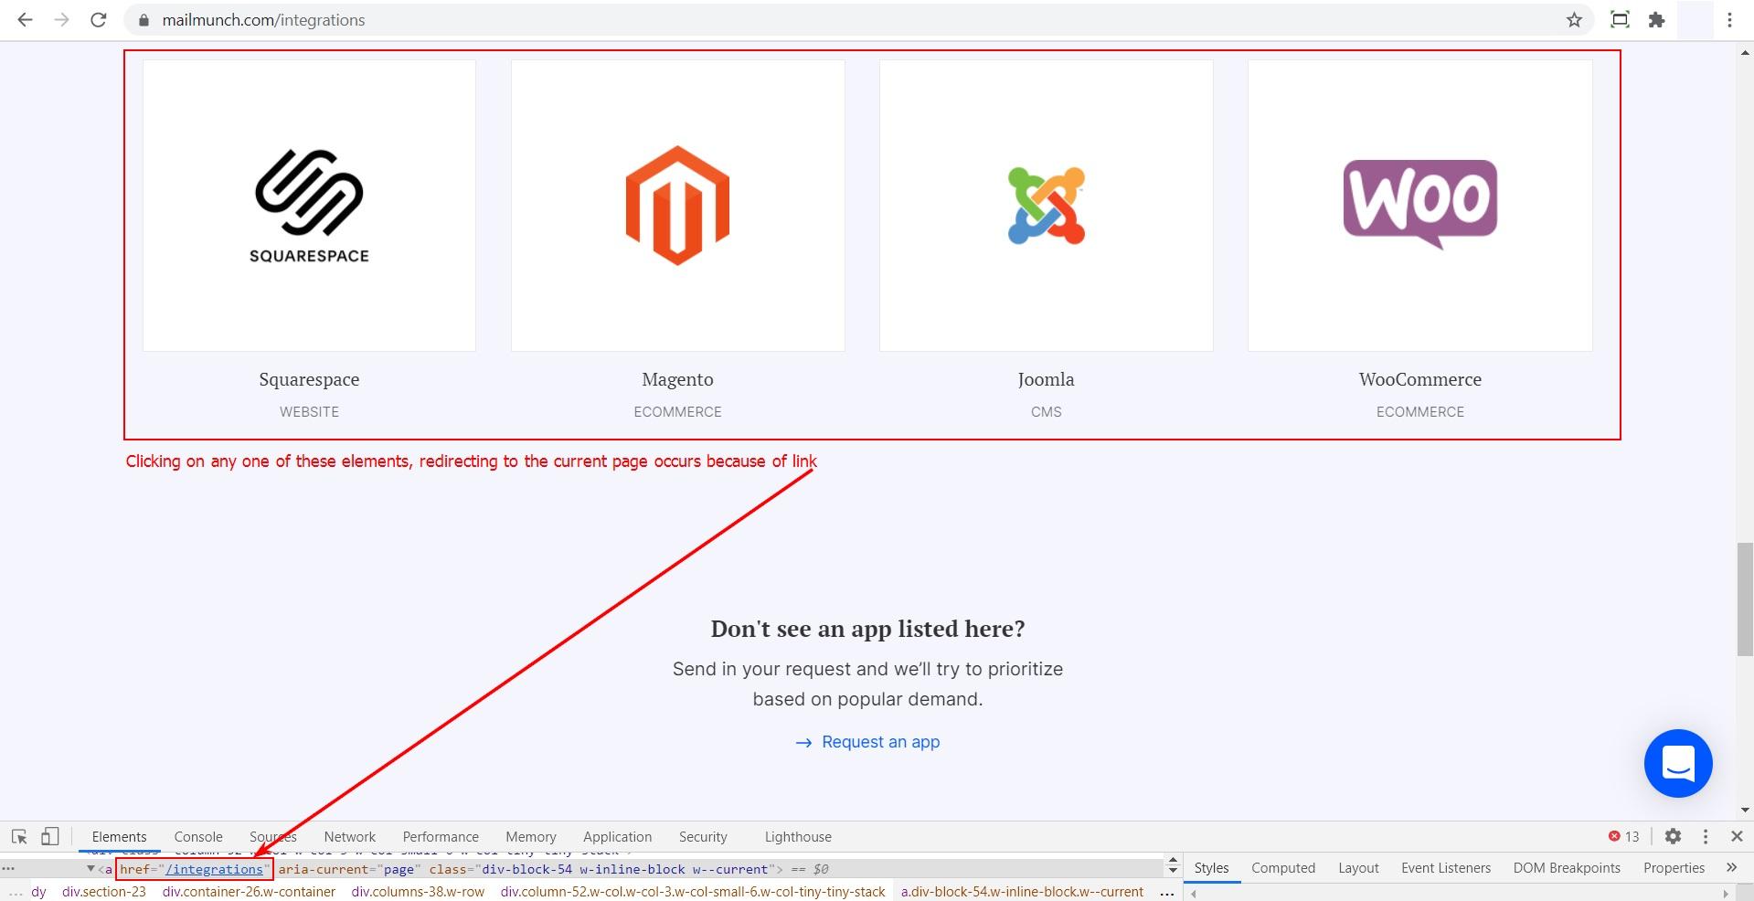Open the browser extensions puzzle icon
1754x901 pixels.
coord(1656,19)
